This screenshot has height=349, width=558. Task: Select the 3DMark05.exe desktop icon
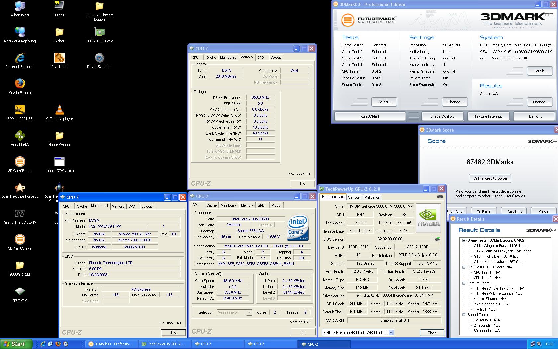coord(20,165)
